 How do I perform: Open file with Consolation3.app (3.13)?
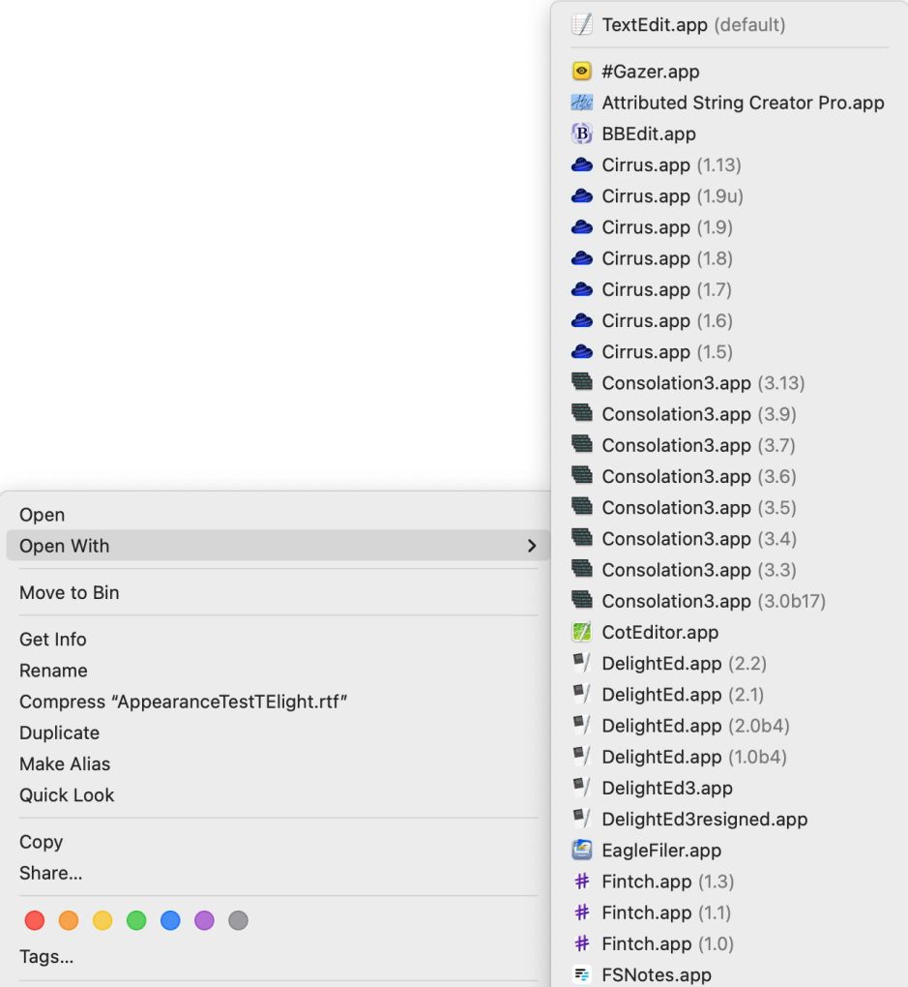click(676, 383)
